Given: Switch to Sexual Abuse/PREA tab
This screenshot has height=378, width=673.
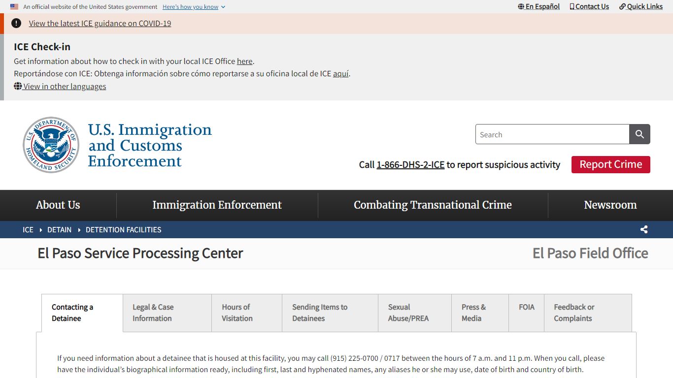Looking at the screenshot, I should coord(415,313).
